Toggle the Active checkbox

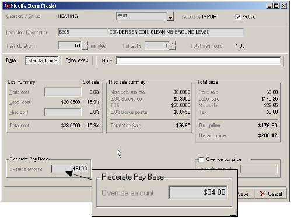tap(237, 17)
